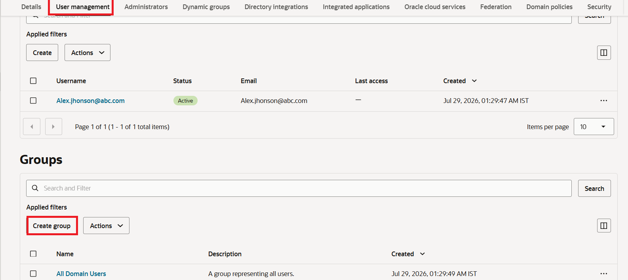Go to Domain policies tab

pos(550,7)
